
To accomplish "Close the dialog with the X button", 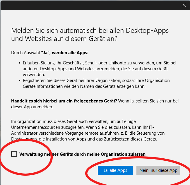I will 184,5.
